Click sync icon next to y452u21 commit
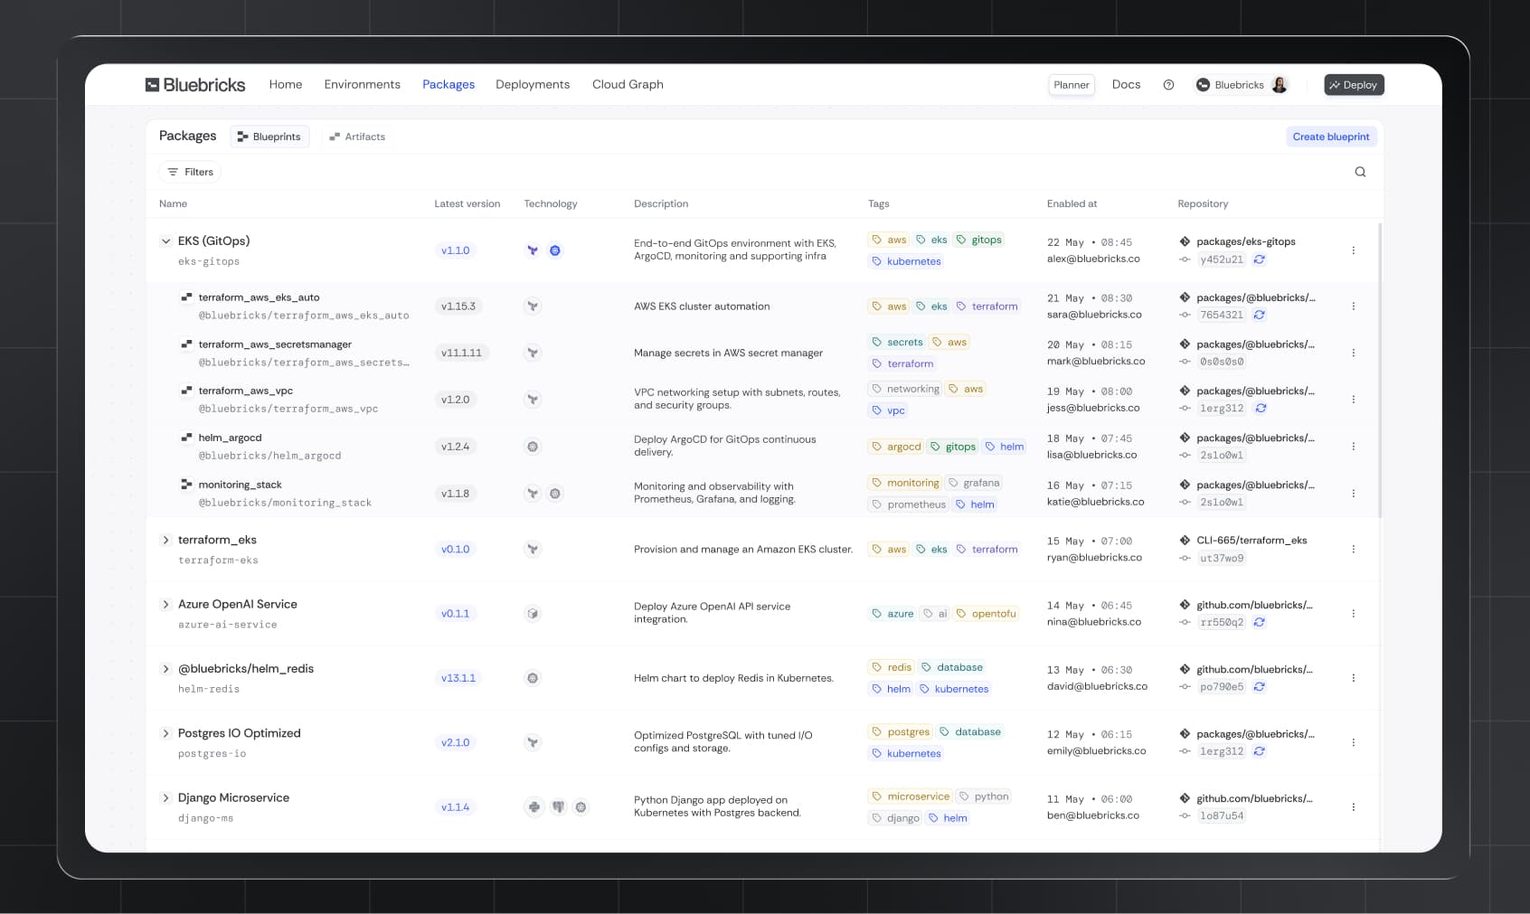1530x914 pixels. 1260,259
